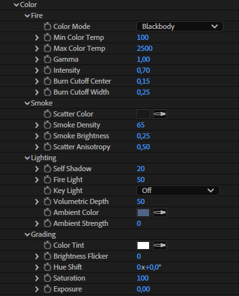
Task: Collapse the Smoke section
Action: coord(27,103)
